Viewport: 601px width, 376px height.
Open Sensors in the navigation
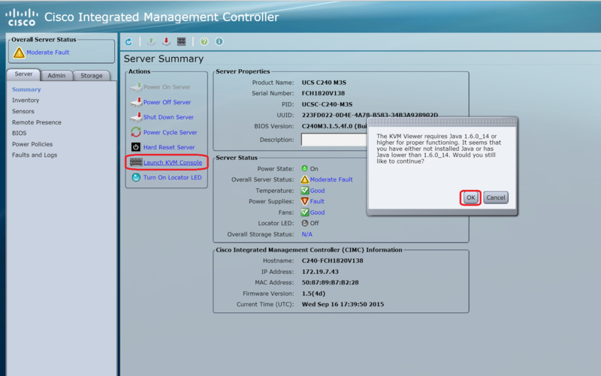[x=23, y=111]
